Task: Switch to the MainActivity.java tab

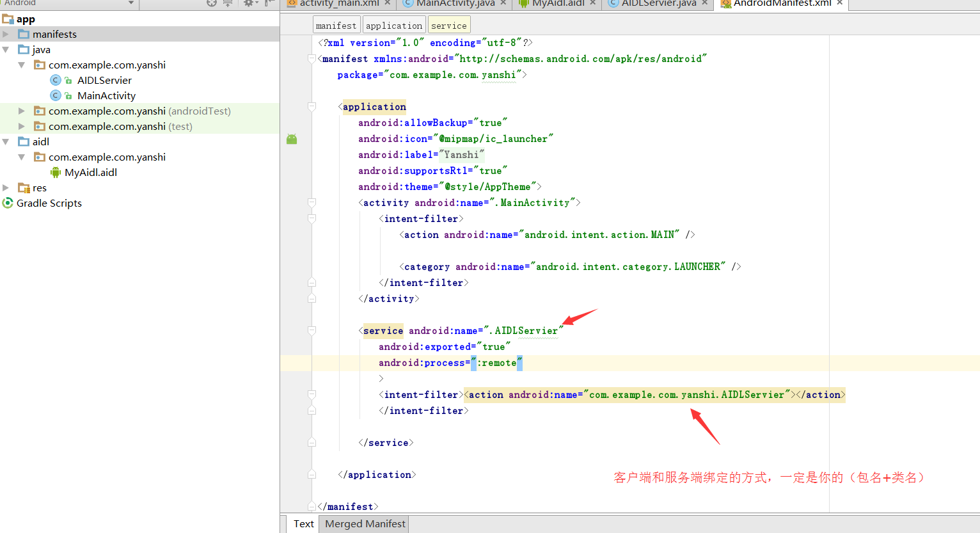Action: click(x=455, y=4)
